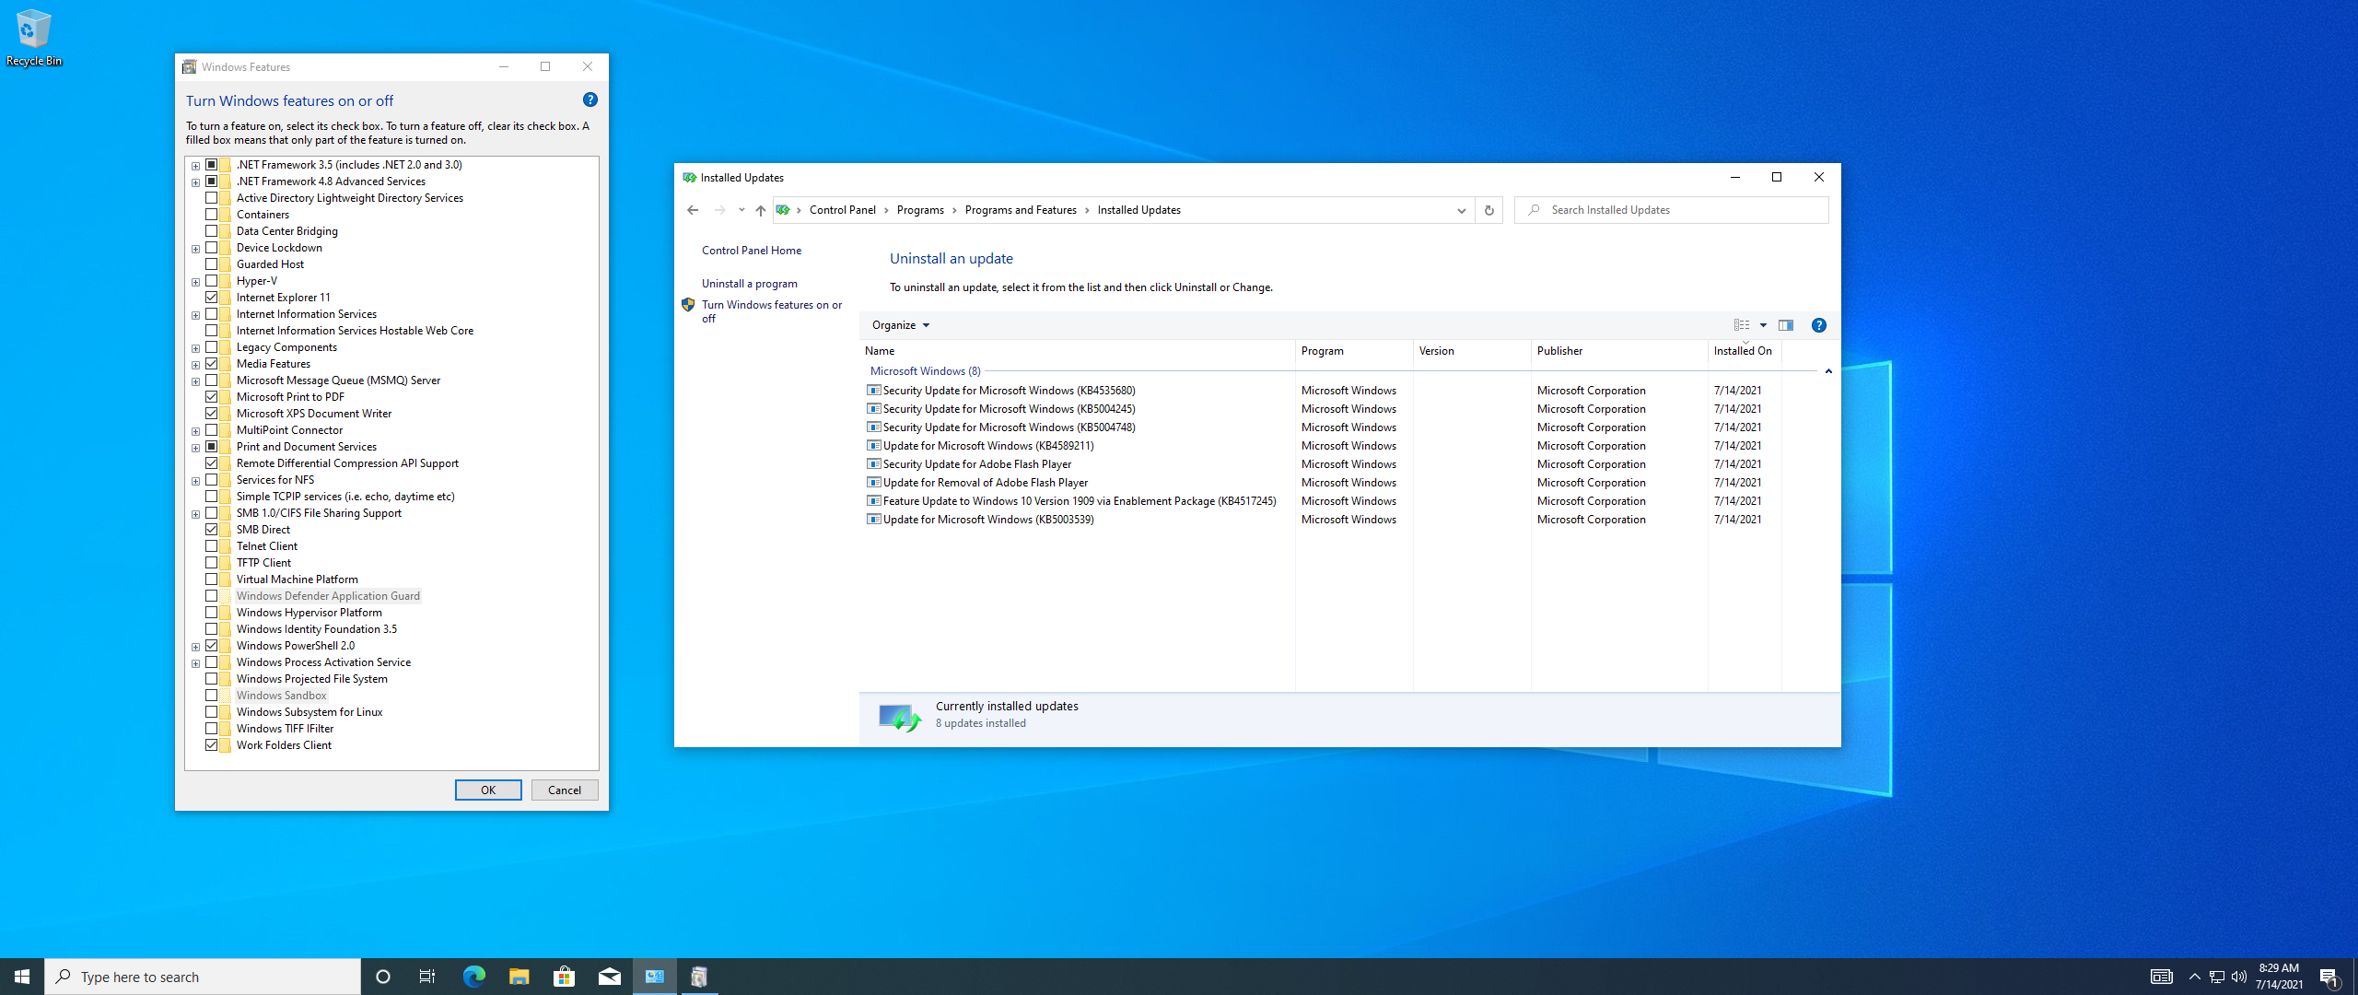Screen dimensions: 2358x995
Task: Click the change view icon in Installed Updates
Action: coord(1742,325)
